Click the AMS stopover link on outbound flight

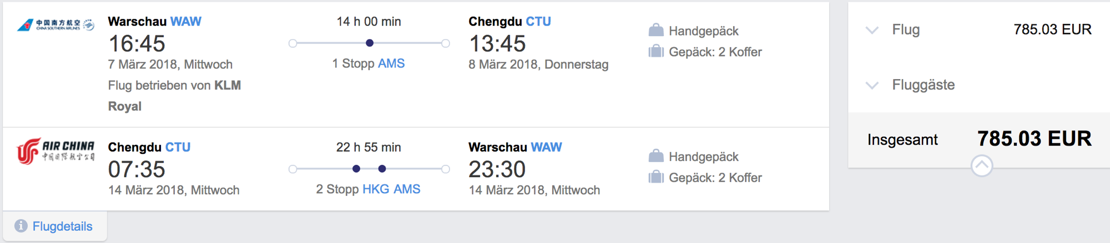(391, 64)
